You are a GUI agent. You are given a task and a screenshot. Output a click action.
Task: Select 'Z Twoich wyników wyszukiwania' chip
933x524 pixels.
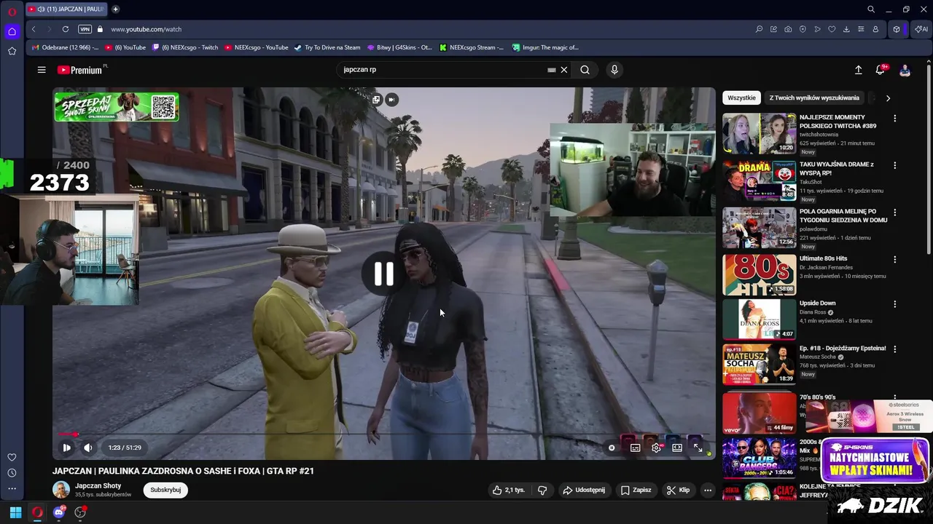point(814,98)
